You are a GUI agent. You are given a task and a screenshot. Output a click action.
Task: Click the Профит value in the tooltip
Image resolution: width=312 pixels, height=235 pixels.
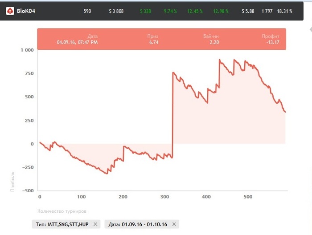tap(272, 42)
